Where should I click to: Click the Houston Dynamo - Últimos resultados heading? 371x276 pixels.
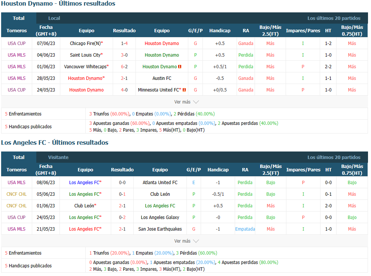58,3
